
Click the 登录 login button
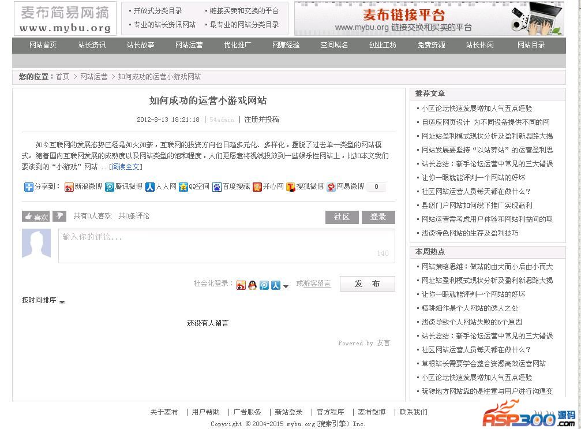click(378, 217)
